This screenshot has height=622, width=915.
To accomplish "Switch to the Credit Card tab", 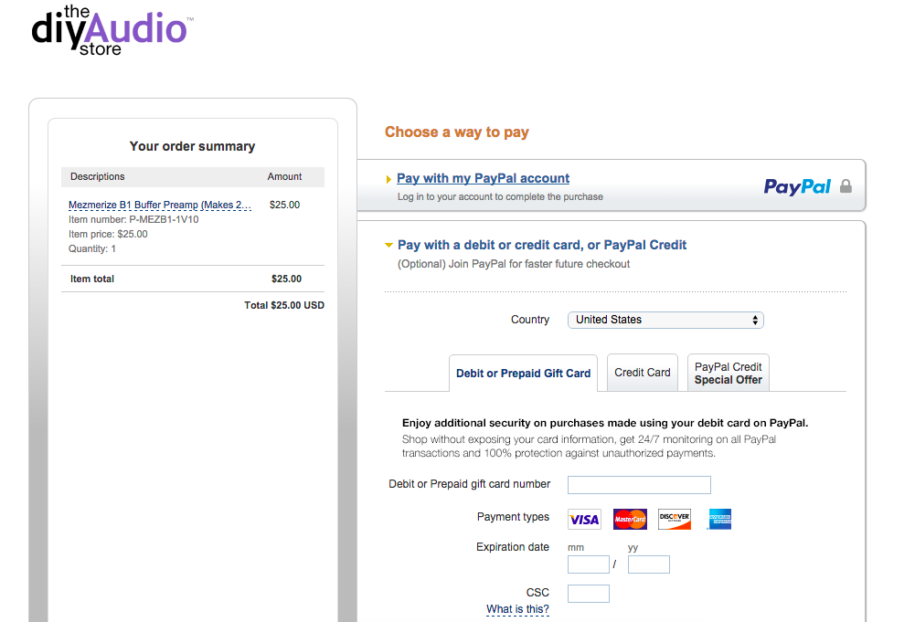I will [643, 373].
